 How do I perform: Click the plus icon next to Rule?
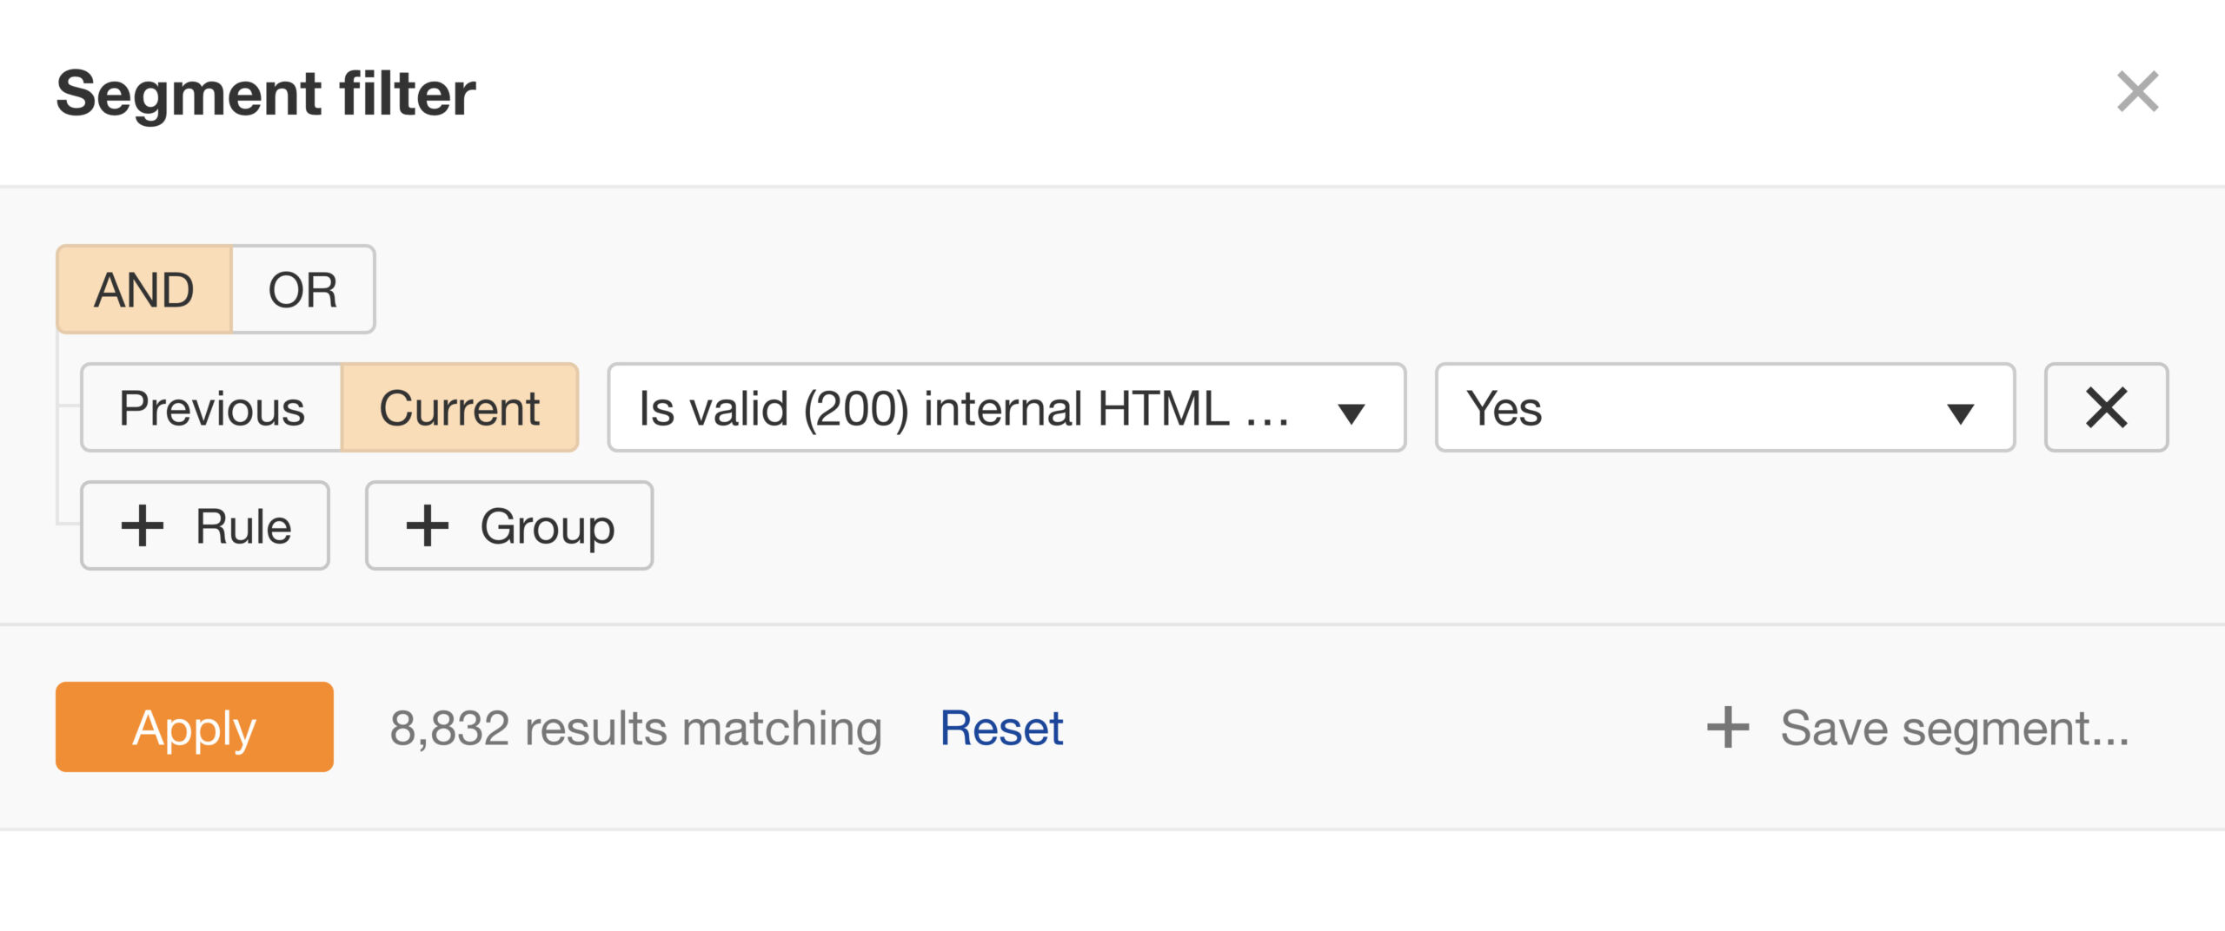click(143, 525)
